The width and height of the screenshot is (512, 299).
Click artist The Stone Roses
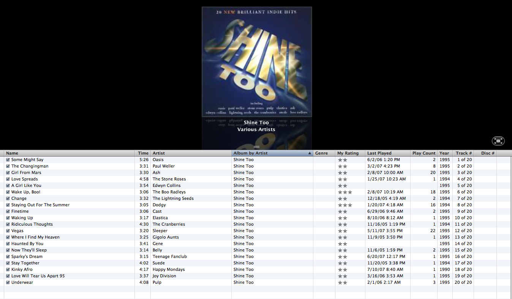click(169, 179)
